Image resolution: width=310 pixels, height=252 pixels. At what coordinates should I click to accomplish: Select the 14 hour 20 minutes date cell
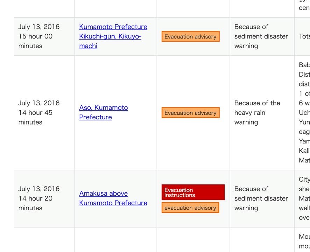(x=39, y=198)
